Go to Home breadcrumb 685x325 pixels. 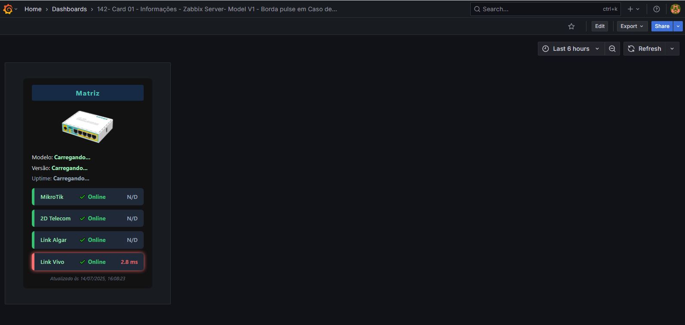coord(33,9)
